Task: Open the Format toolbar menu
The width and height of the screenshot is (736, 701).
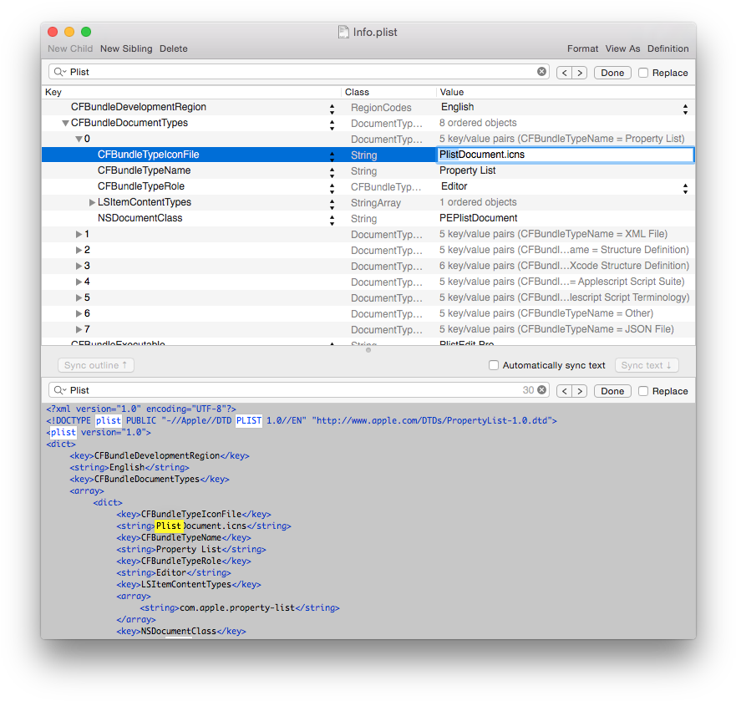Action: [582, 48]
